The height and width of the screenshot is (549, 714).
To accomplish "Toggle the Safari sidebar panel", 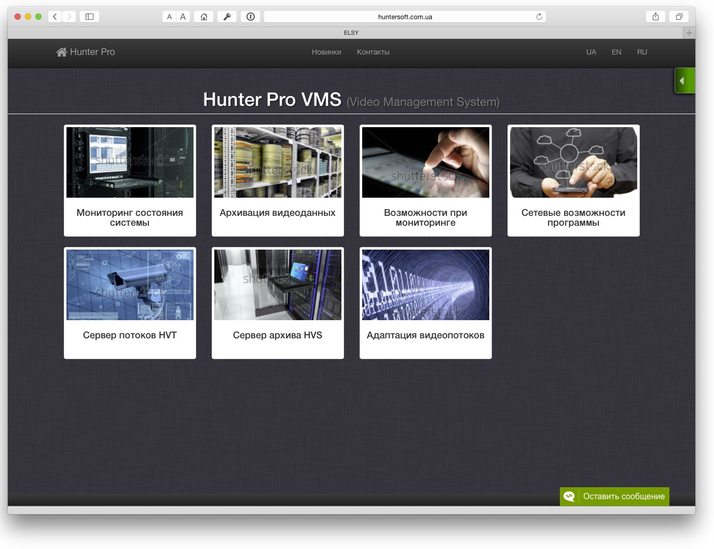I will (x=89, y=17).
